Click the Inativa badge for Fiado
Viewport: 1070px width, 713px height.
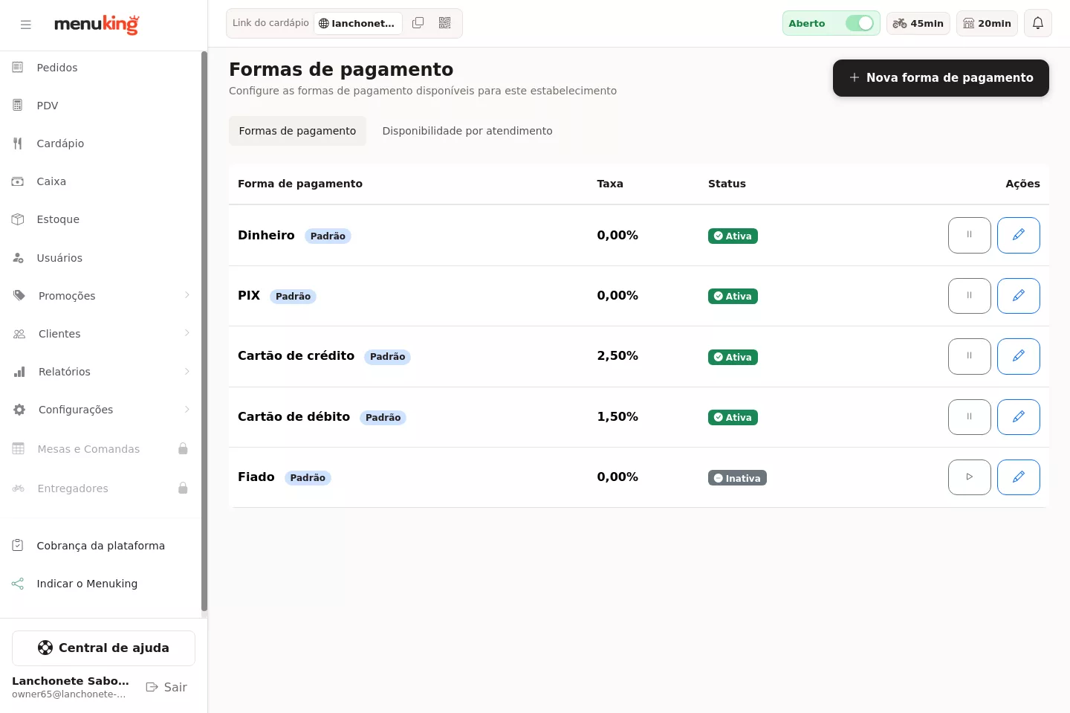737,478
